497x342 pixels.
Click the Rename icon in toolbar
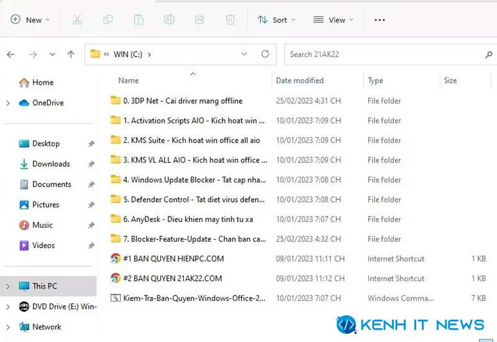pos(169,20)
